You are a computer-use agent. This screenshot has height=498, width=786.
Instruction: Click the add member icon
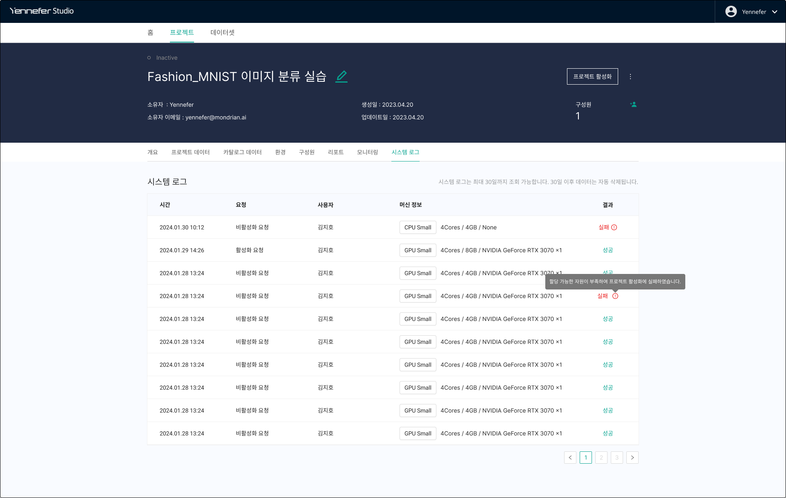pos(633,105)
